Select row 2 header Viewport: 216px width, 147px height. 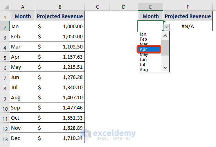[5, 26]
